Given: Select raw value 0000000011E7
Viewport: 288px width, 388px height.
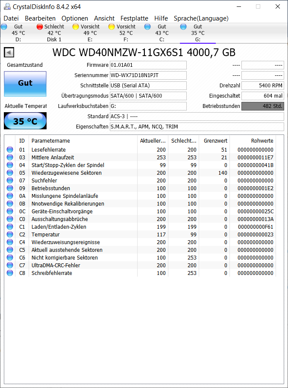Looking at the screenshot, I should click(x=256, y=157).
